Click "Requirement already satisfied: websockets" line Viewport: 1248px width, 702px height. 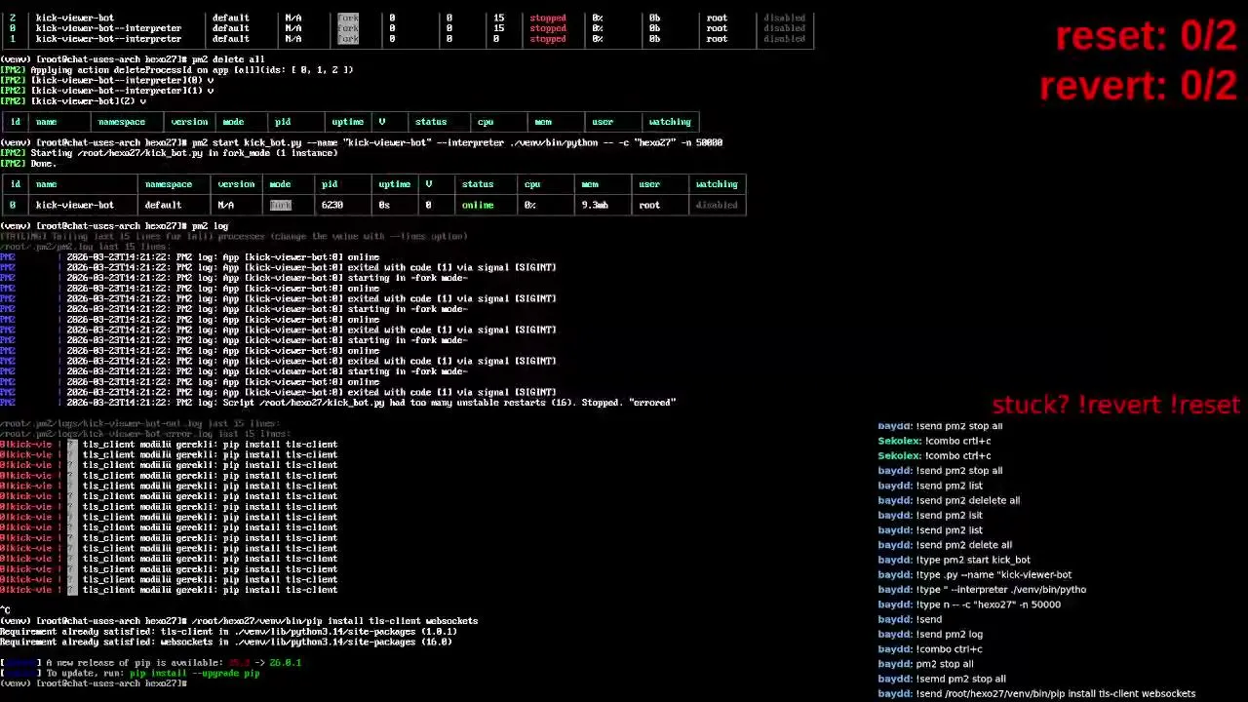[226, 642]
